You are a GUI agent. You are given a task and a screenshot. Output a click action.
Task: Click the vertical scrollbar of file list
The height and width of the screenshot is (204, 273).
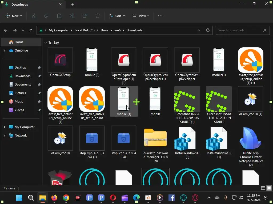[x=271, y=76]
